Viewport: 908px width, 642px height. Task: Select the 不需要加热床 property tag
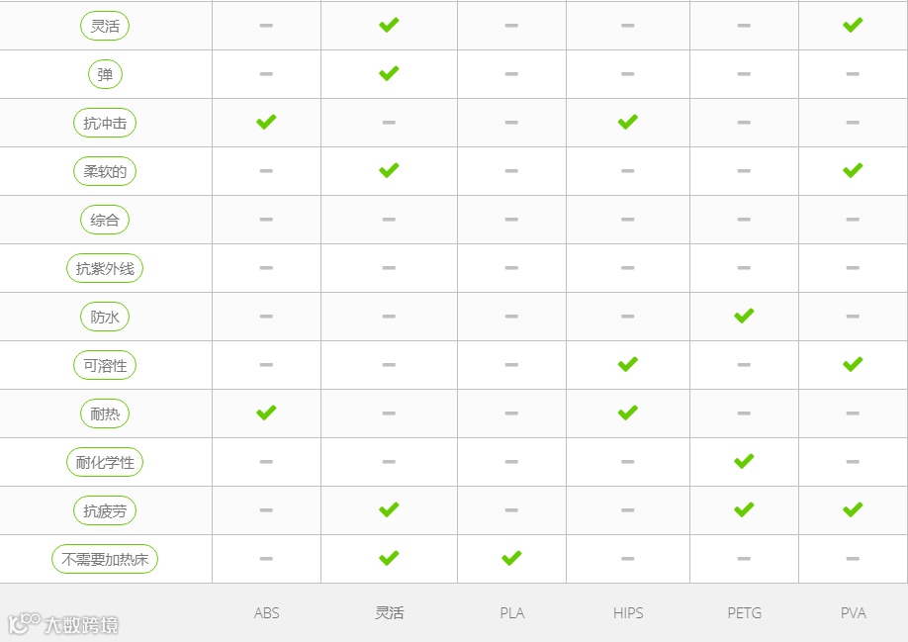(105, 559)
